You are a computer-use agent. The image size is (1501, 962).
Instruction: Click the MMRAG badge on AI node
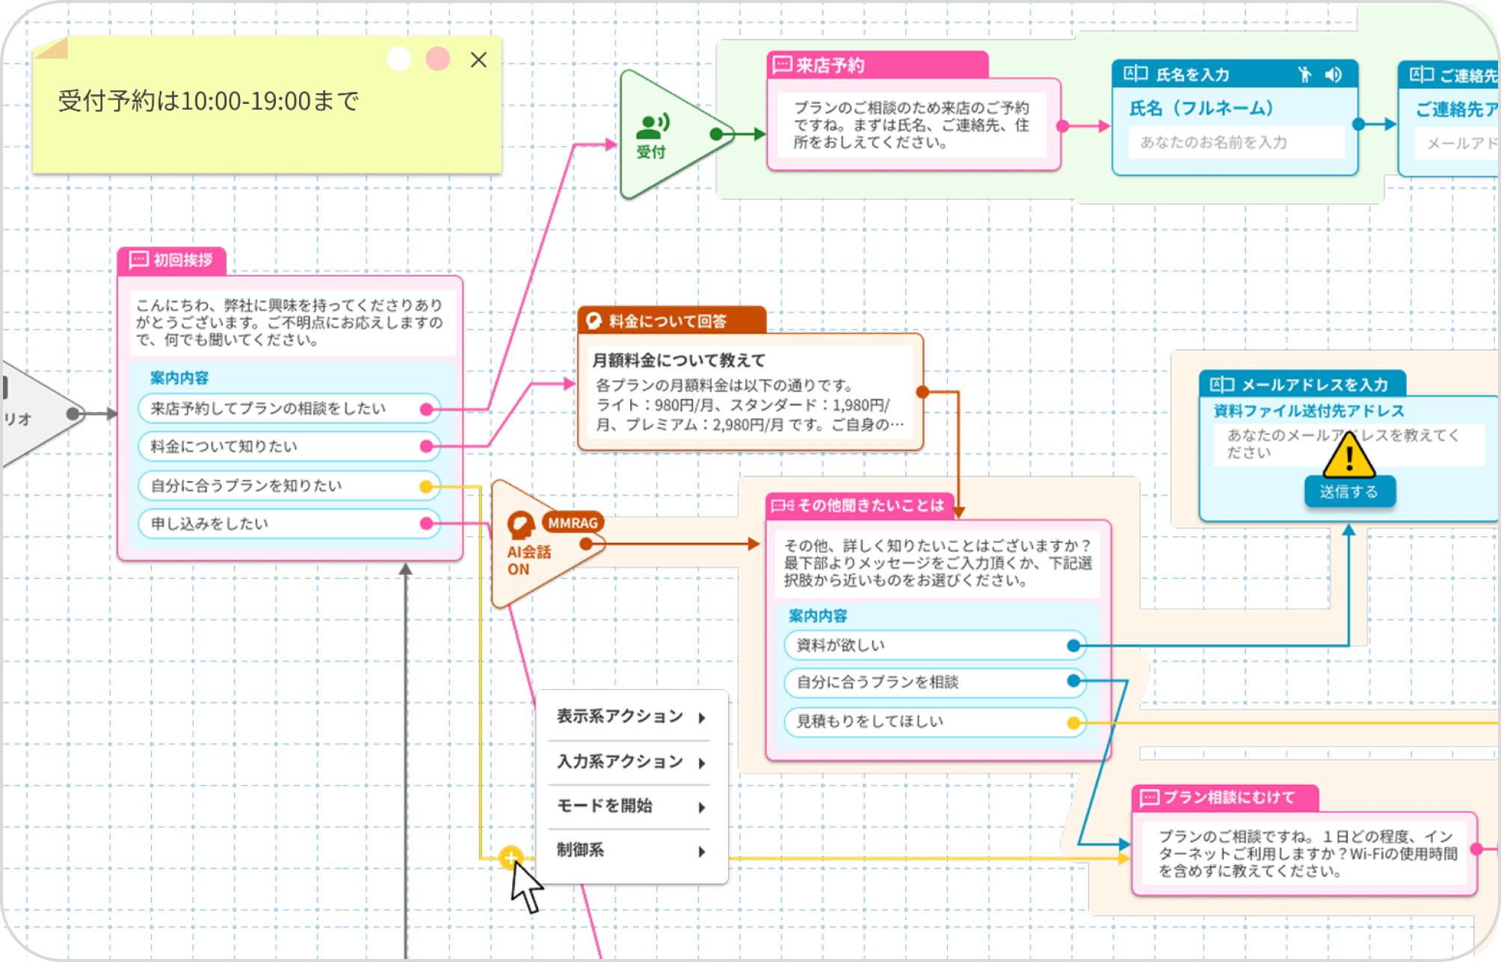pos(573,523)
